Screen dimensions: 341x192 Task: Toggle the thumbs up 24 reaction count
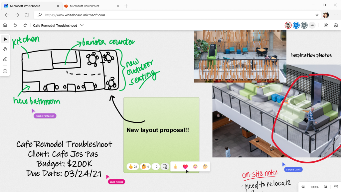point(133,167)
